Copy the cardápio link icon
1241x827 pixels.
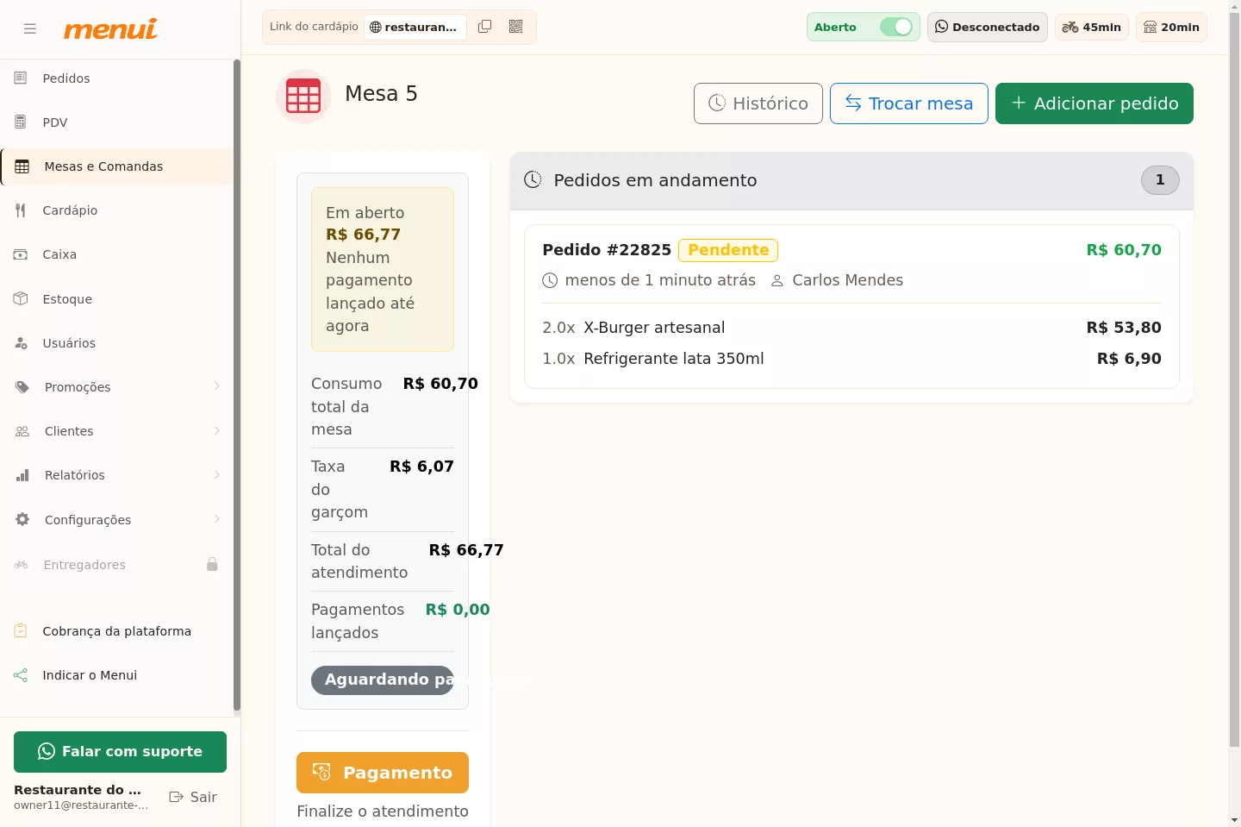484,27
